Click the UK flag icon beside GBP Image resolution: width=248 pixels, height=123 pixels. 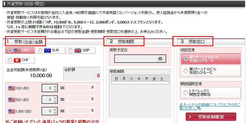coord(78,50)
